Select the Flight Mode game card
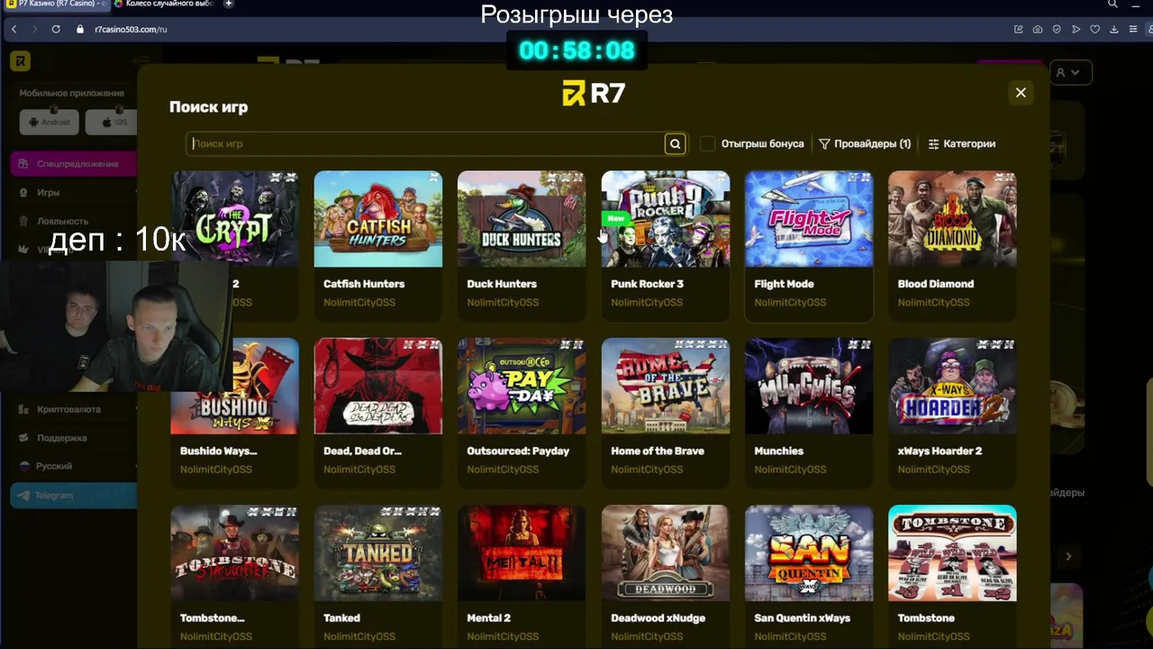The width and height of the screenshot is (1153, 649). coord(809,245)
